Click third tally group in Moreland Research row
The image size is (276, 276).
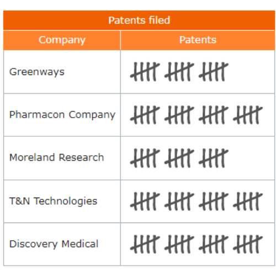click(x=214, y=158)
